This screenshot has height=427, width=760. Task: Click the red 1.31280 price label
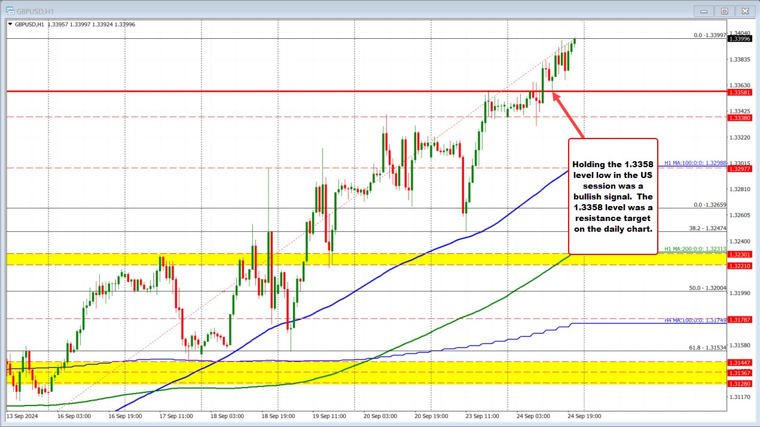coord(739,384)
